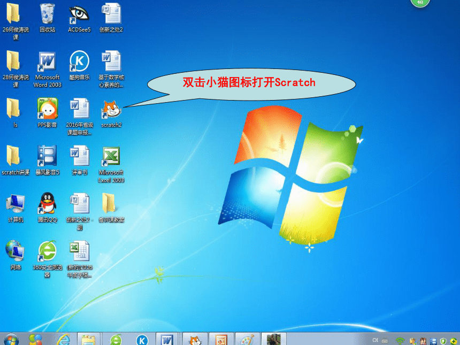Click the colorful people icon beside Start
The height and width of the screenshot is (345, 460).
coord(36,340)
